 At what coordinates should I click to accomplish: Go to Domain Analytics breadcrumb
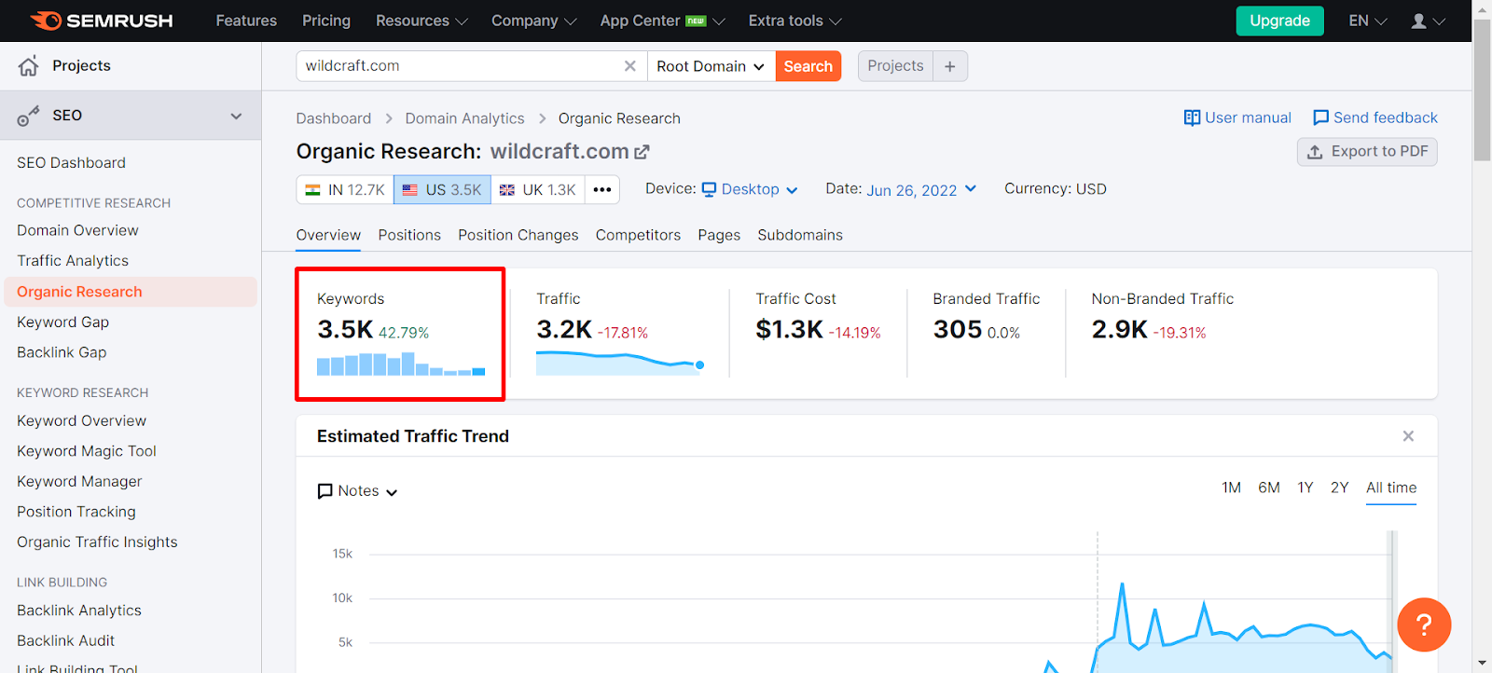pyautogui.click(x=464, y=118)
